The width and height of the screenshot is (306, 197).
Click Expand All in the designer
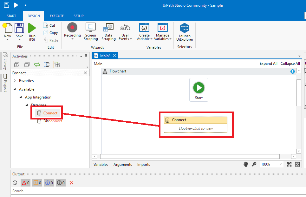click(x=268, y=64)
